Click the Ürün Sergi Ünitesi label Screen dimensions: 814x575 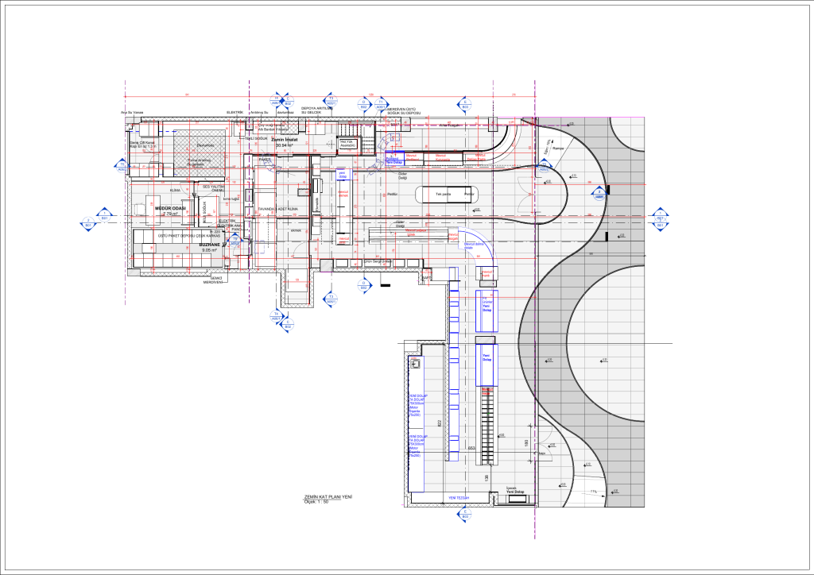click(379, 262)
